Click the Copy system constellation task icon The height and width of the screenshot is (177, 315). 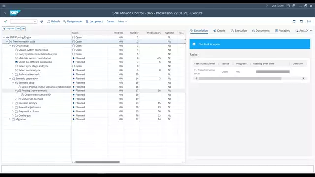(16, 54)
